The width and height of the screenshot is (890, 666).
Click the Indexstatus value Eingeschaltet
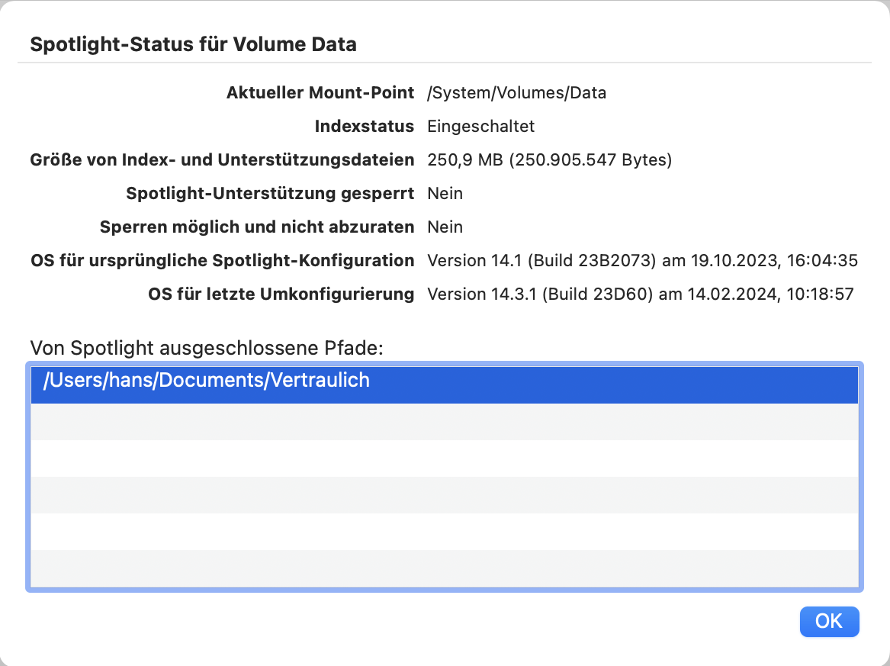480,126
